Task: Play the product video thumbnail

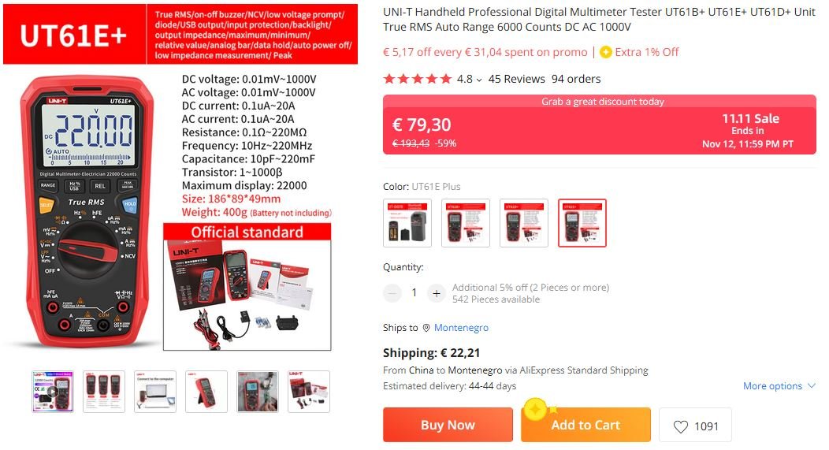Action: click(53, 392)
